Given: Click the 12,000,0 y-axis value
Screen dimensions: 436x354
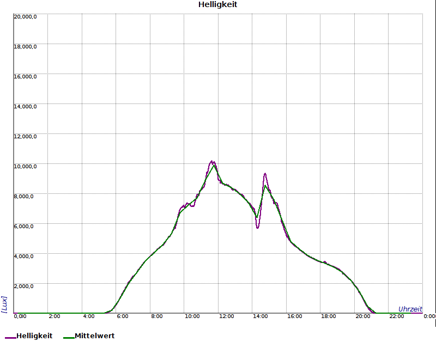Looking at the screenshot, I should [25, 137].
